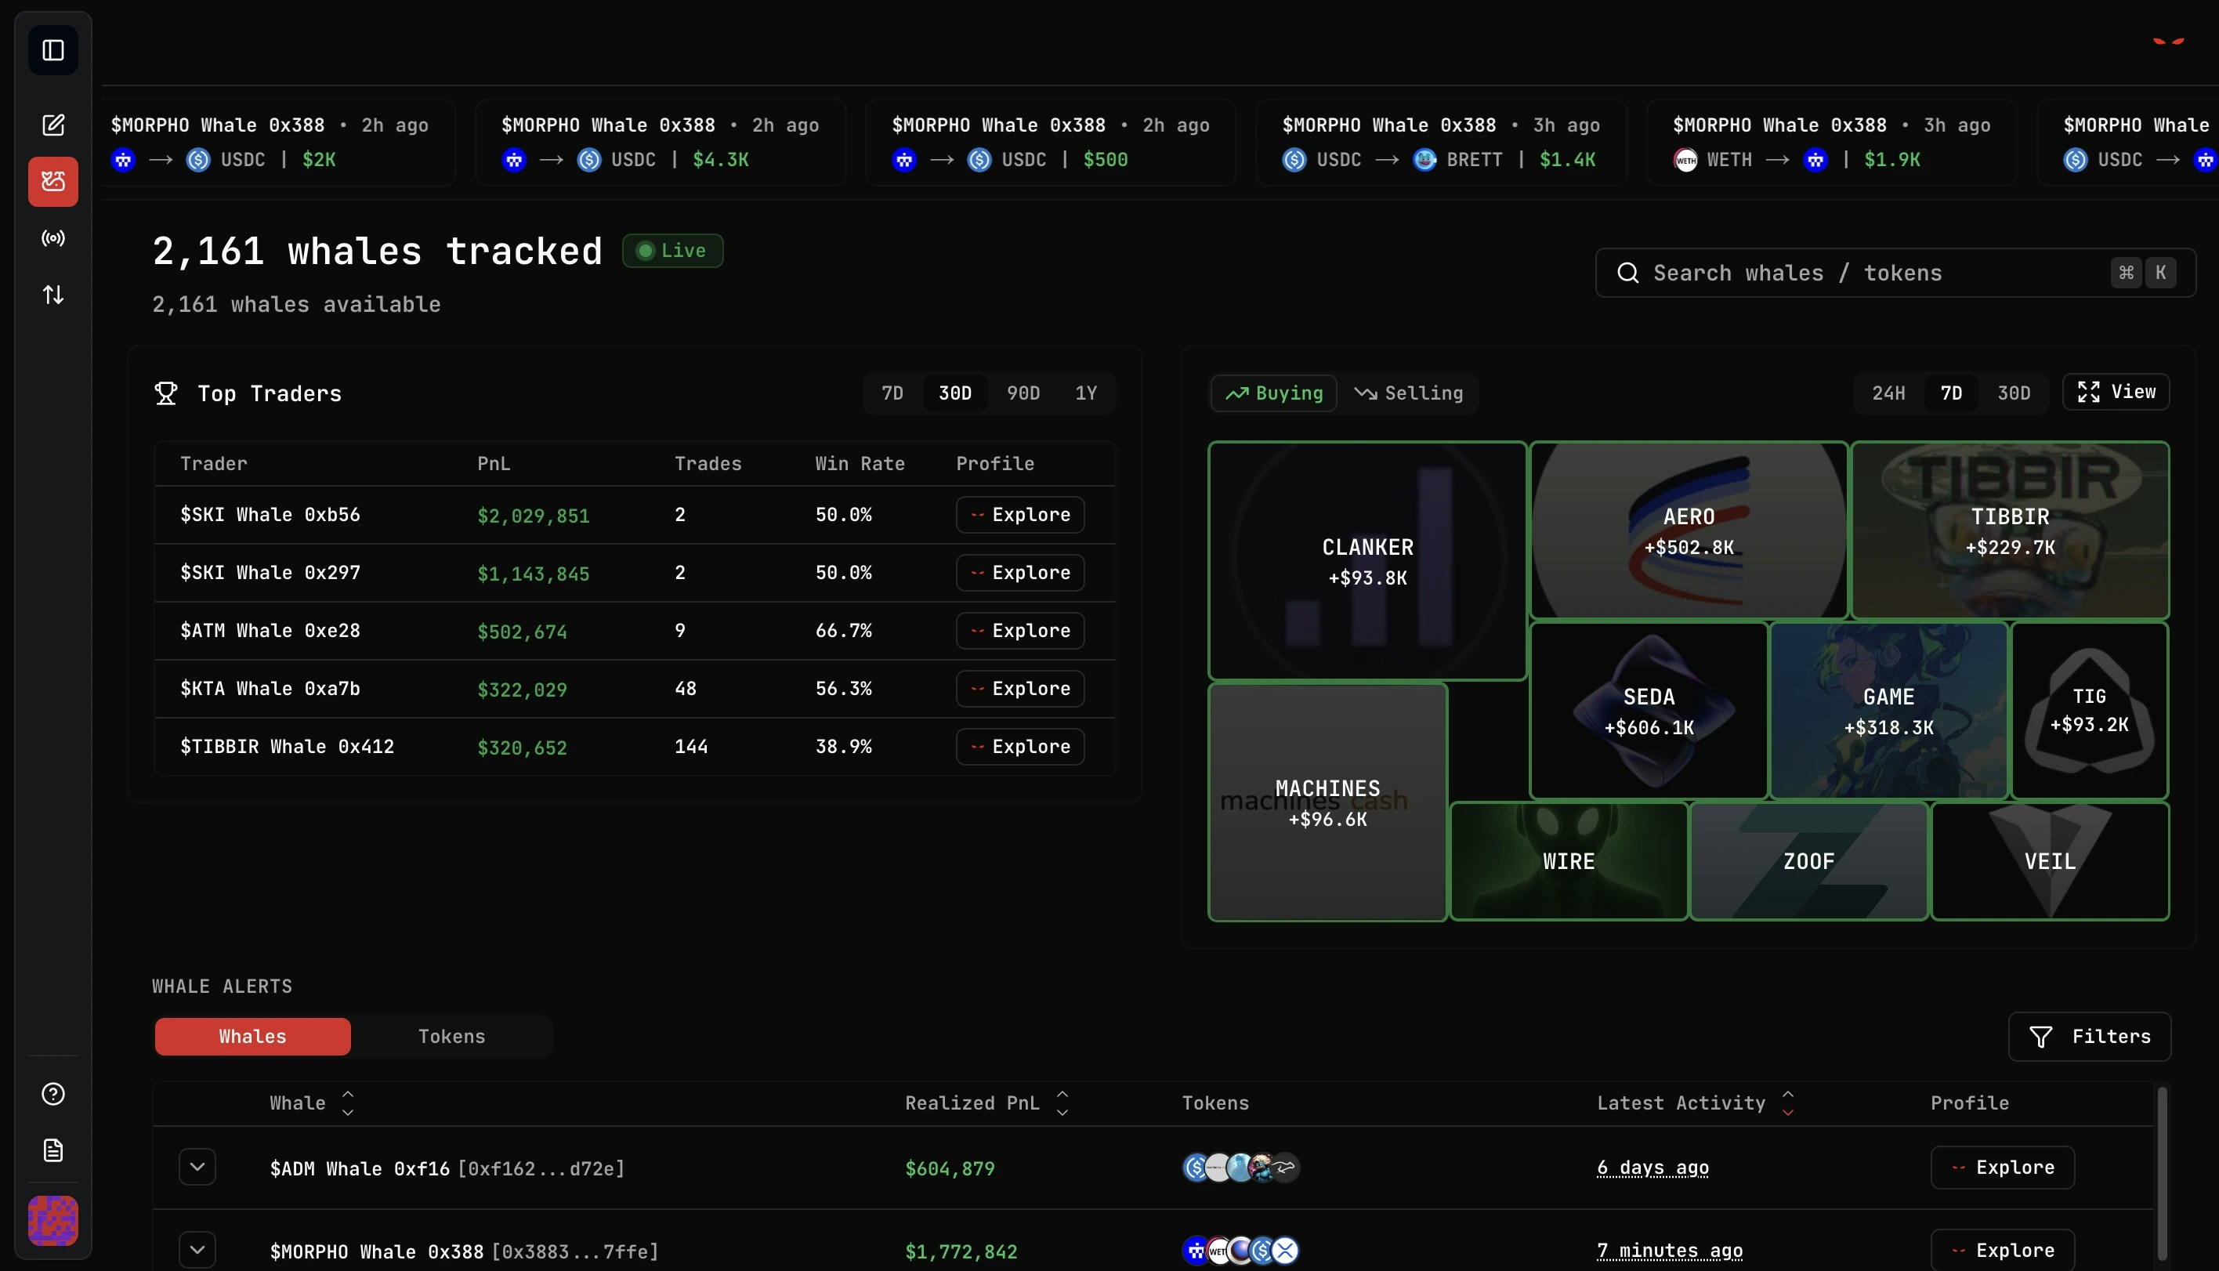Toggle the sidebar panel icon
Viewport: 2219px width, 1271px height.
point(53,51)
